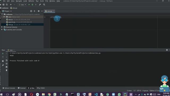Viewport: 170px width, 96px height.
Task: Click codenew breadcrumb in navigation bar
Action: point(5,8)
